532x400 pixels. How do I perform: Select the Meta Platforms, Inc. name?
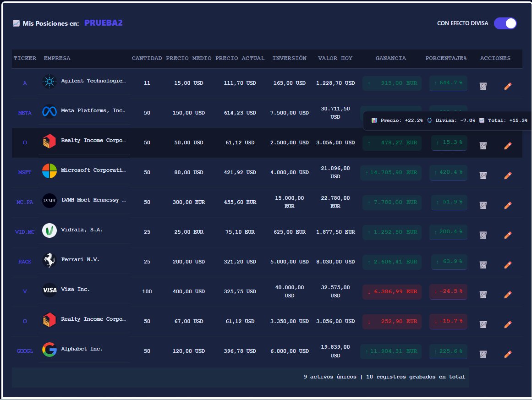click(x=93, y=110)
